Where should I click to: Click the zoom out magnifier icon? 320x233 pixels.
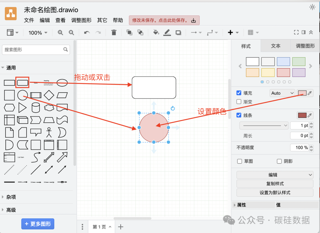71,33
